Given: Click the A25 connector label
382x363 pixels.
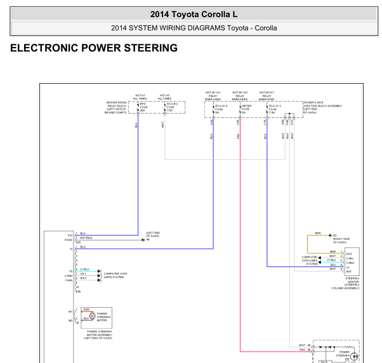Looking at the screenshot, I should [x=78, y=242].
